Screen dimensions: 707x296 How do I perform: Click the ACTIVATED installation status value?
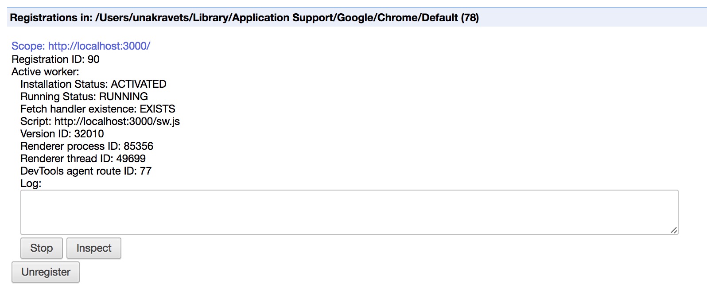coord(139,84)
